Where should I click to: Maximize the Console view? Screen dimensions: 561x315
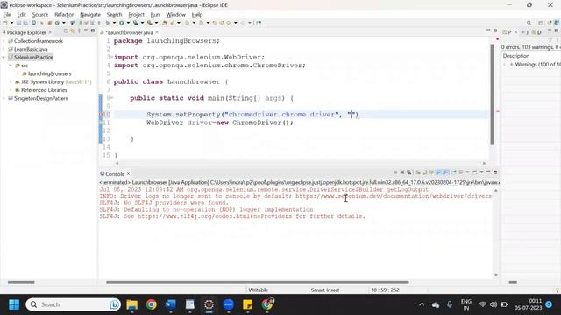495,172
